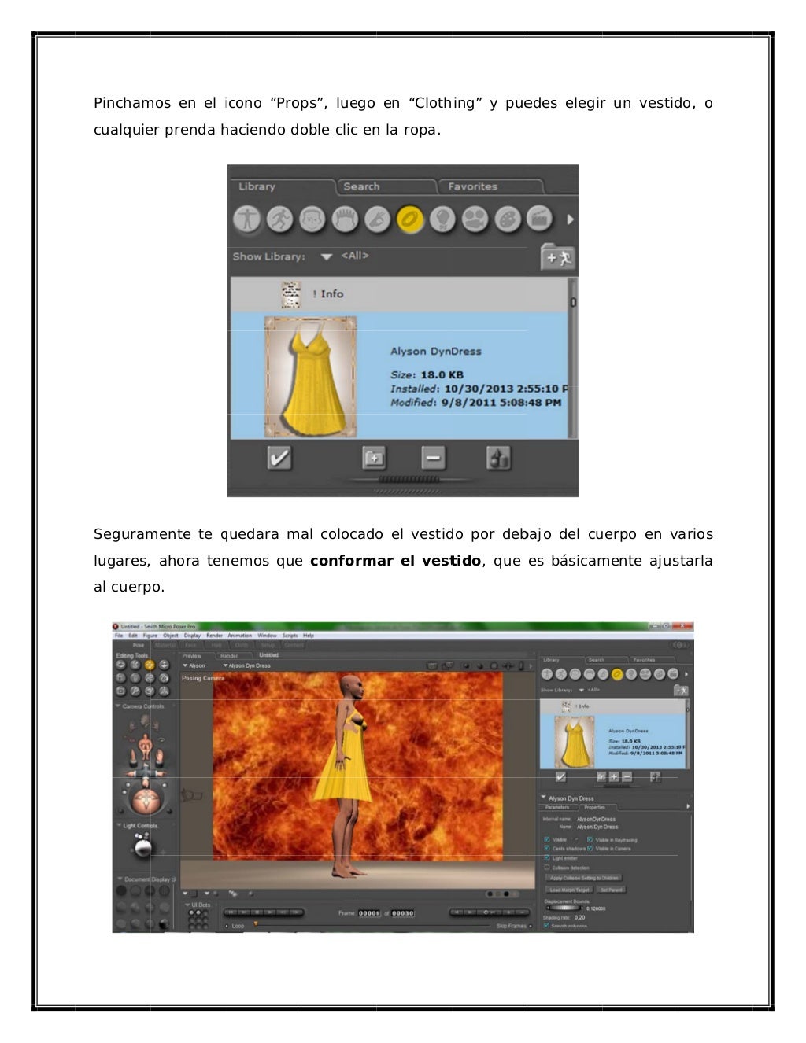Toggle Visible in Camera checkbox

pos(590,848)
